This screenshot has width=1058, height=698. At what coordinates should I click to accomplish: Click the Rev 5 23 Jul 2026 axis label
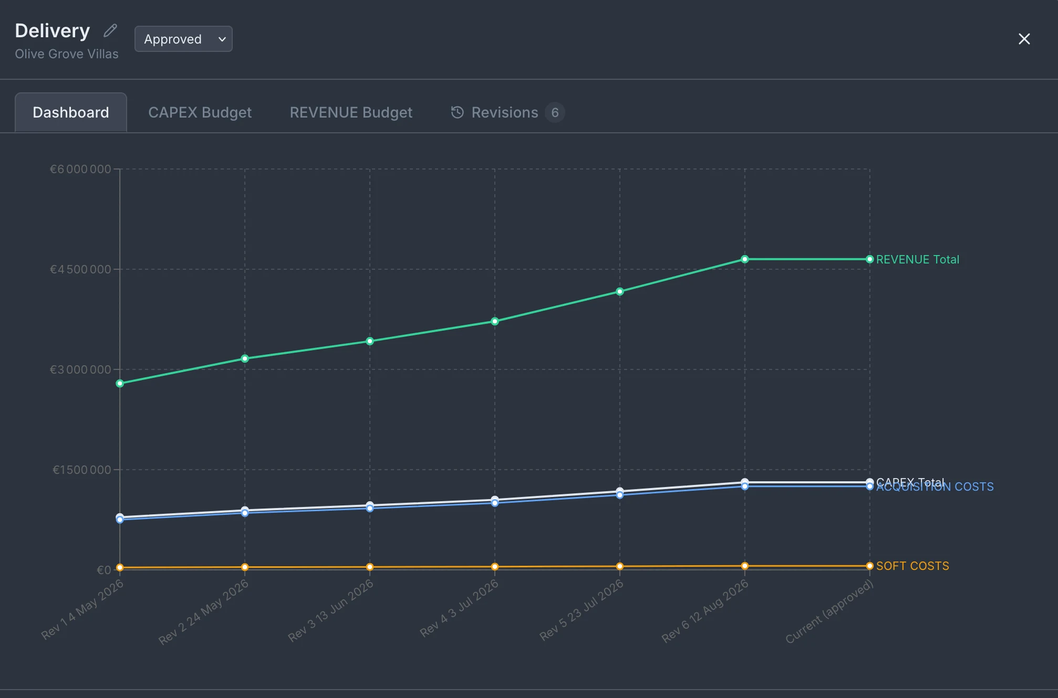[582, 610]
